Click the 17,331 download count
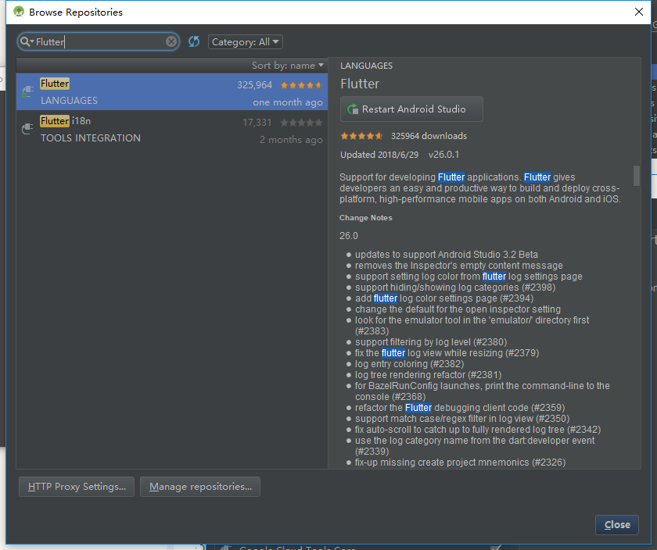 point(257,122)
